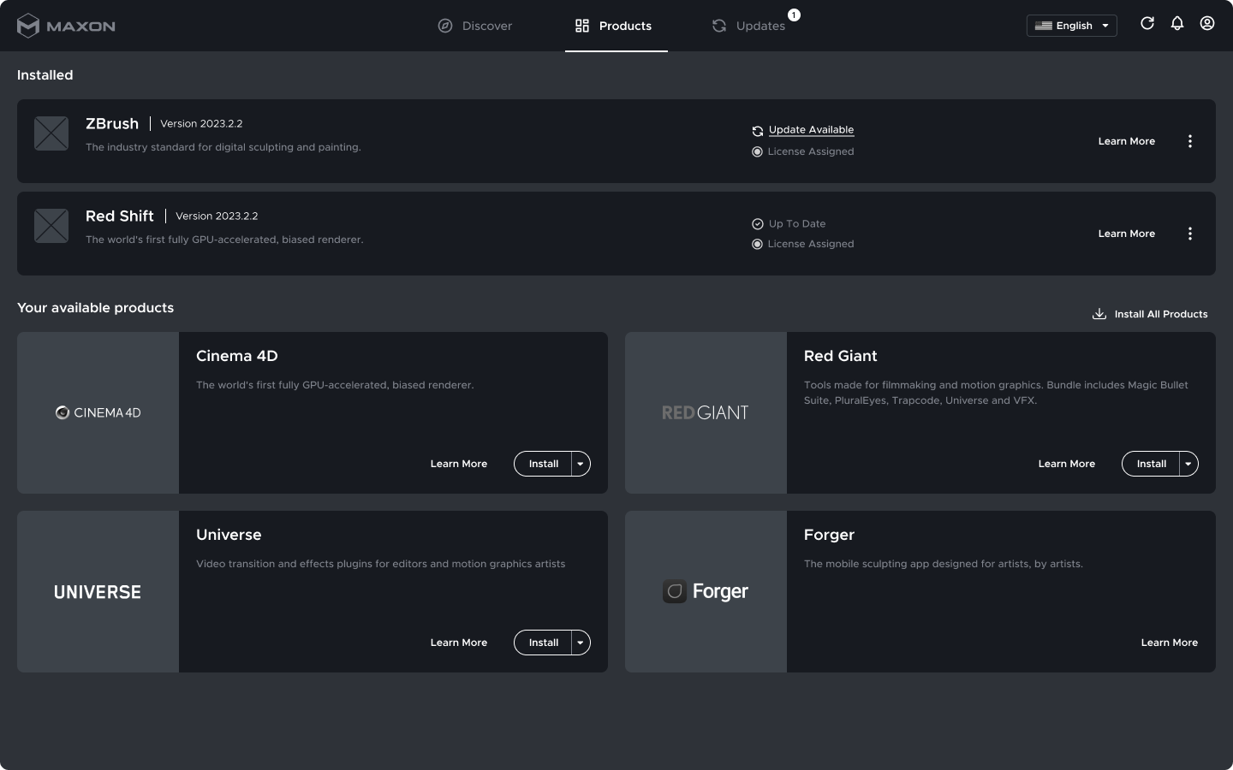Click the Up To Date status text
This screenshot has height=770, width=1233.
coord(797,224)
